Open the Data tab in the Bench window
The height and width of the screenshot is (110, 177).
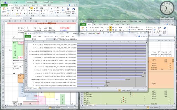pos(62,36)
